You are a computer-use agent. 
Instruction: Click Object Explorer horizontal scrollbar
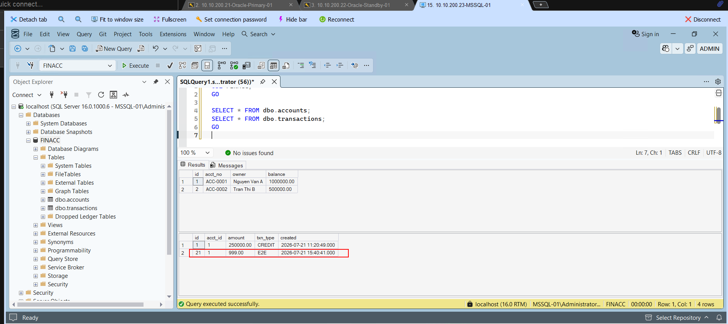(80, 304)
